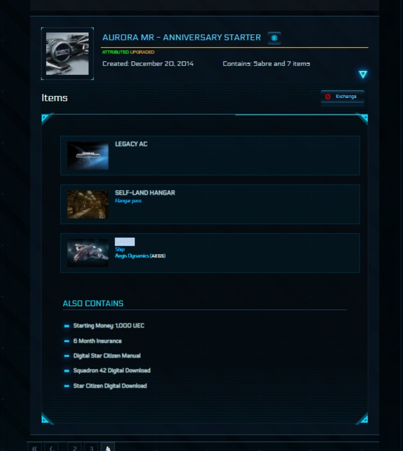The image size is (403, 451).
Task: Click the Aegis Dynamics manufacturer link
Action: coord(140,256)
